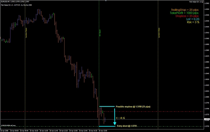Viewport: 210px width, 132px height.
Task: Click the 'TakeProfit = 1000 pips' label
Action: coord(184,13)
